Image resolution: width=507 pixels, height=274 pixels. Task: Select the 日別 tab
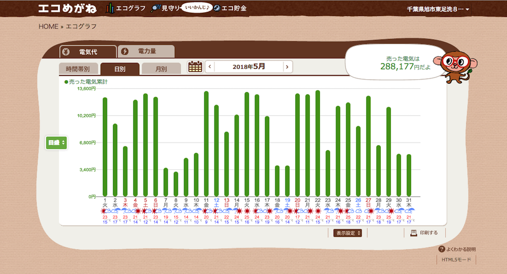[x=120, y=69]
